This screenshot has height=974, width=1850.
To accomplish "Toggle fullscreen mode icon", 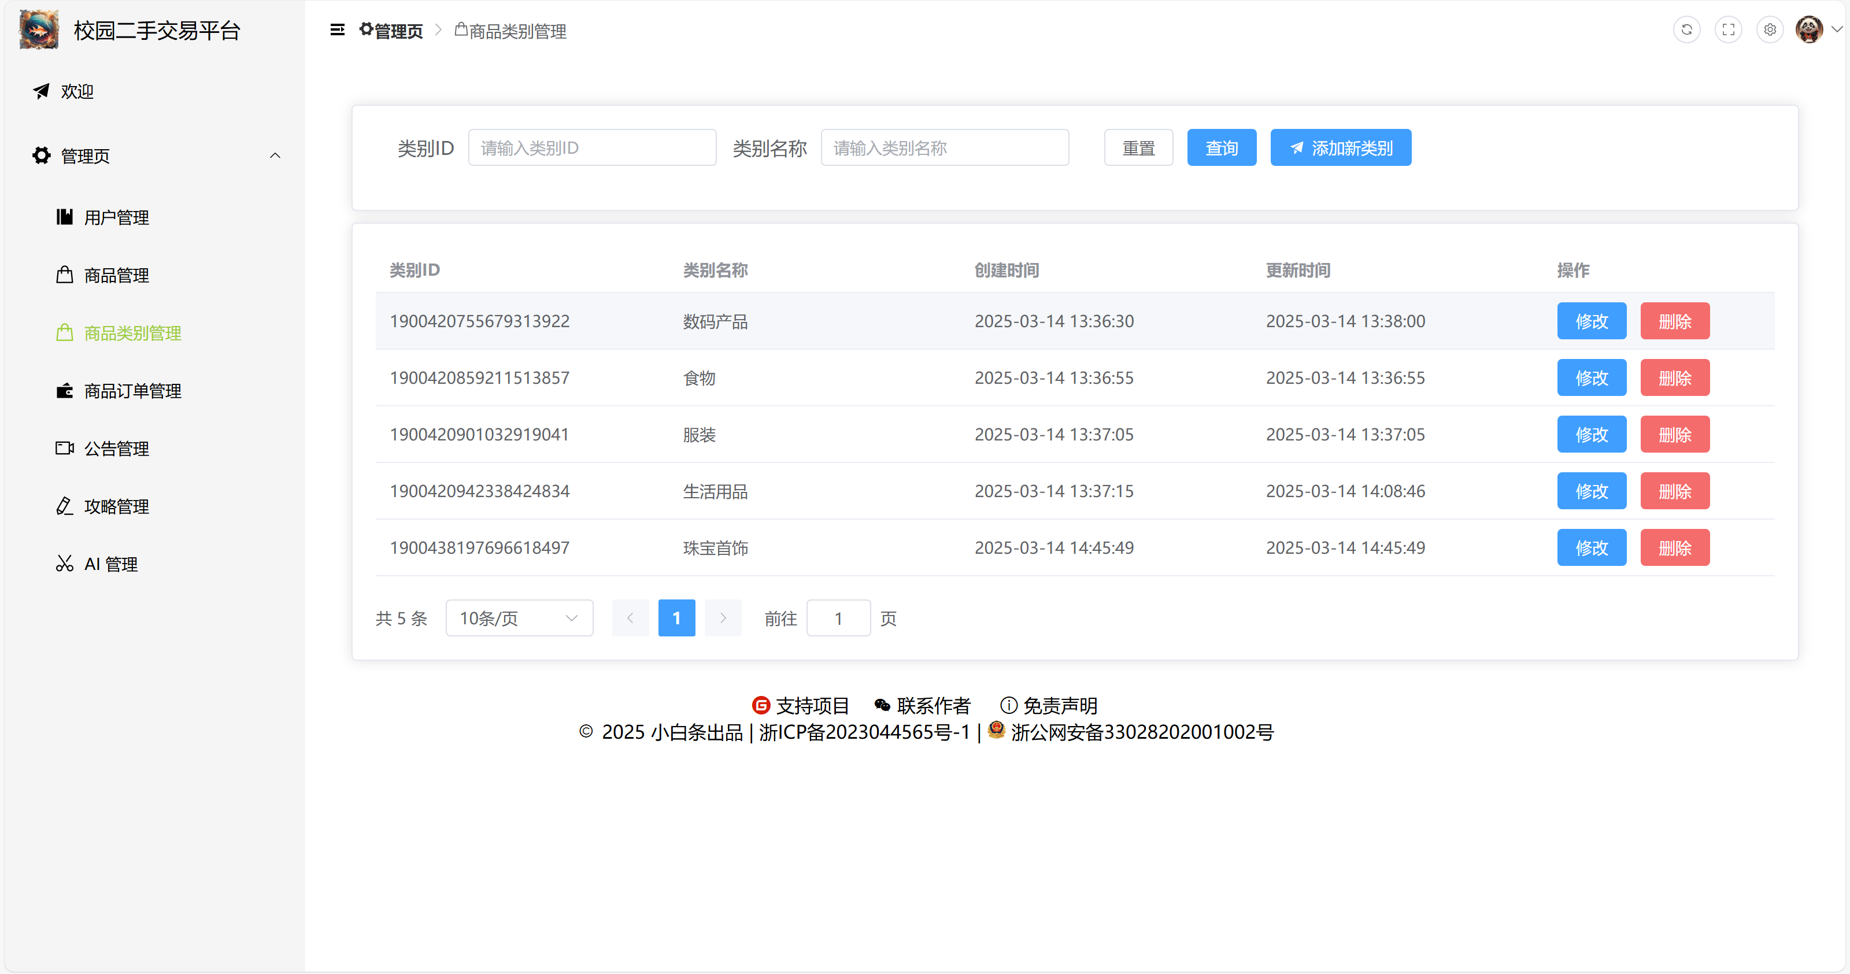I will pos(1728,29).
